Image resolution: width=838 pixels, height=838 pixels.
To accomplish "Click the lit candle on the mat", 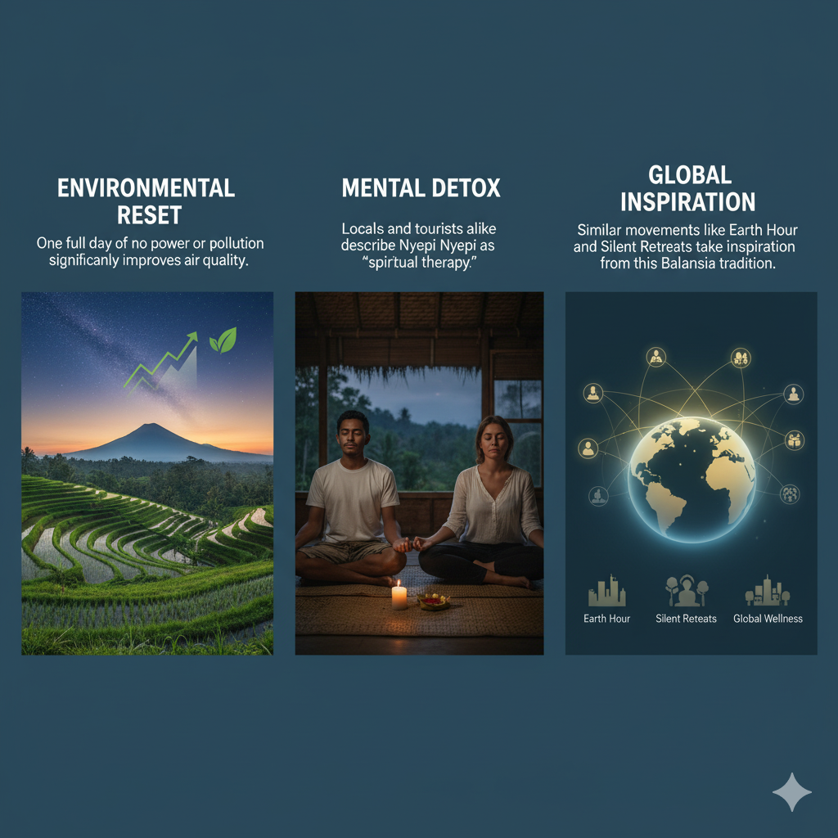I will point(399,595).
